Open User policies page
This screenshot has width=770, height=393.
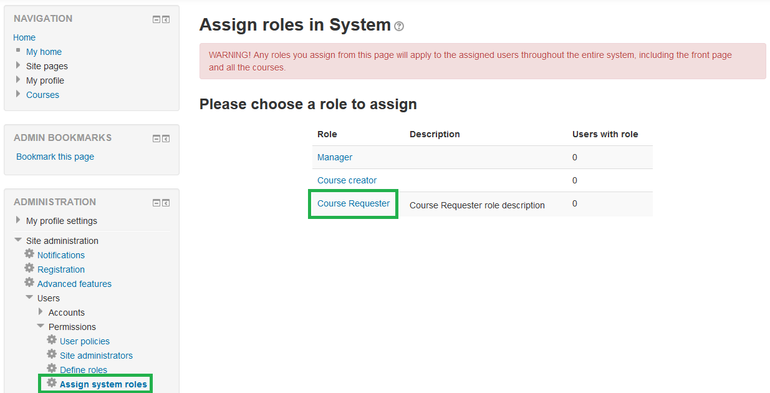click(x=85, y=341)
